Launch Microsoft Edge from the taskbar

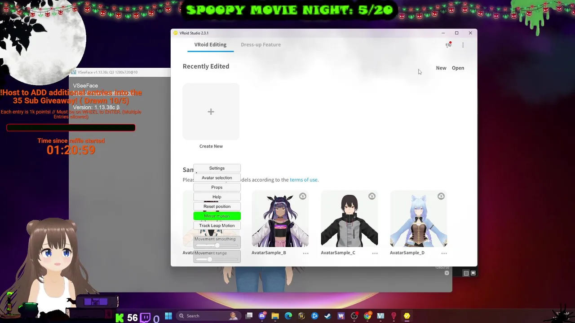pos(288,316)
